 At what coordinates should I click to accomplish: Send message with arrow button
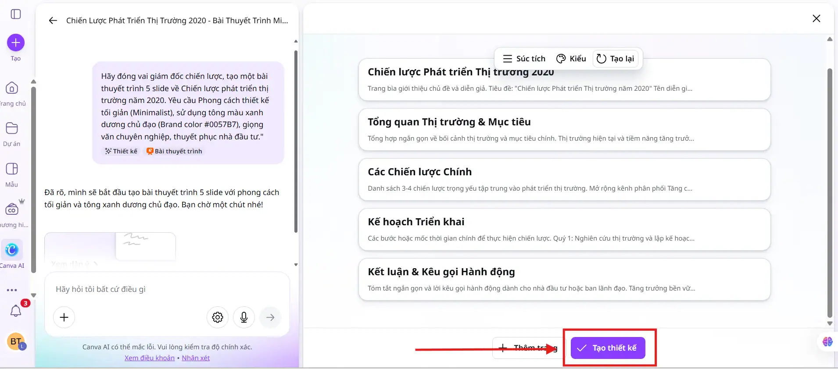[270, 317]
